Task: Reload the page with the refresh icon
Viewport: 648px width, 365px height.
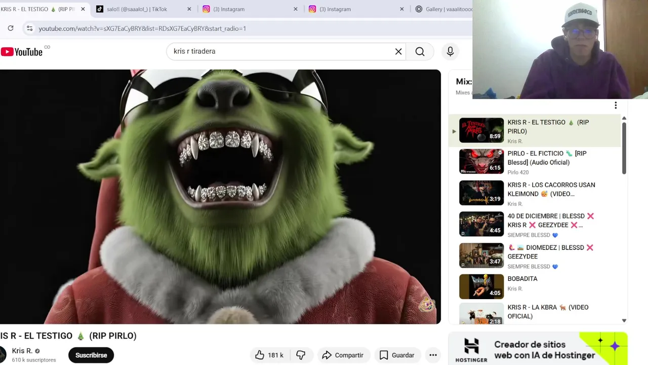Action: pyautogui.click(x=11, y=28)
